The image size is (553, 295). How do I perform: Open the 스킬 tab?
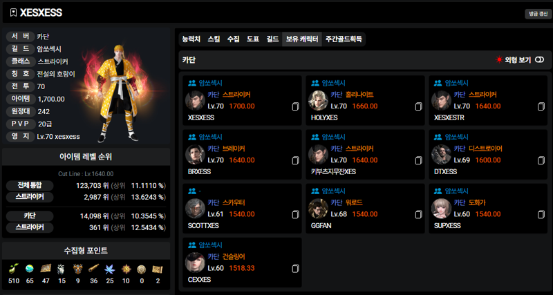[214, 39]
